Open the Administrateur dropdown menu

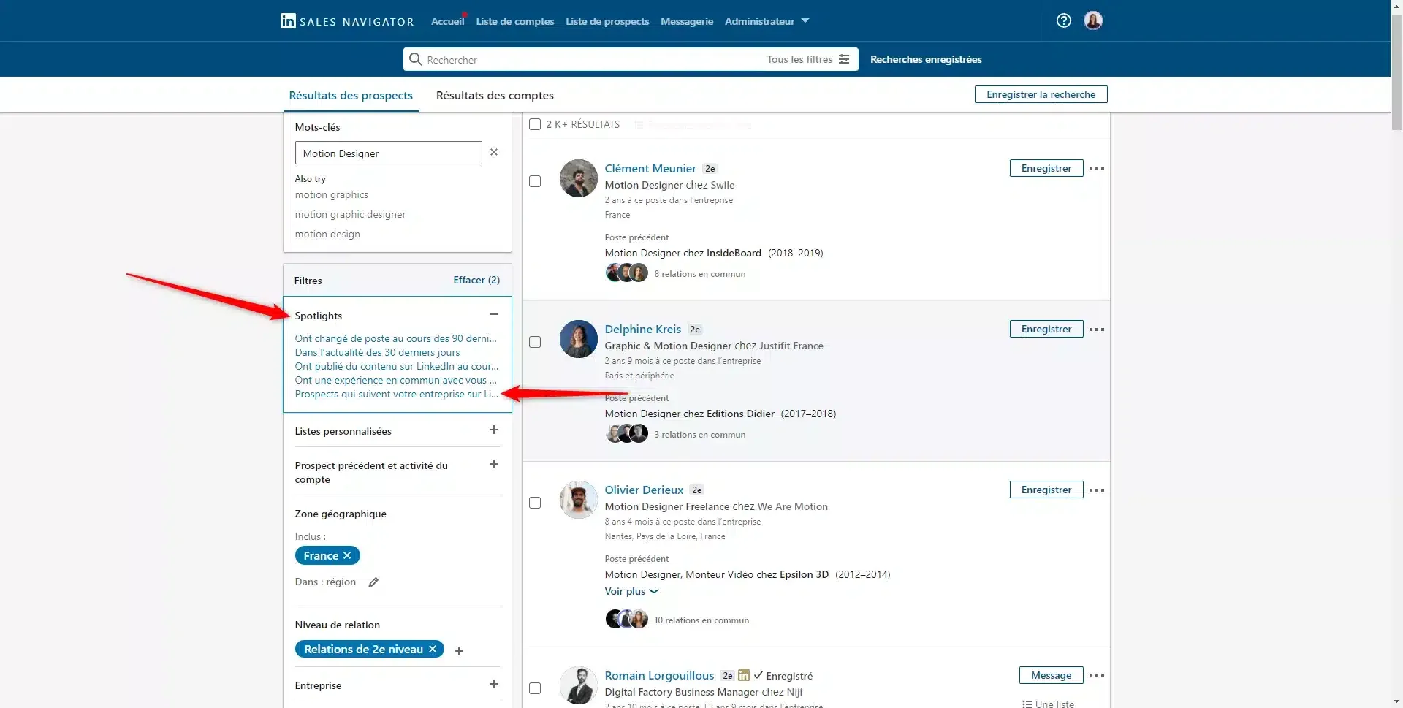point(767,21)
